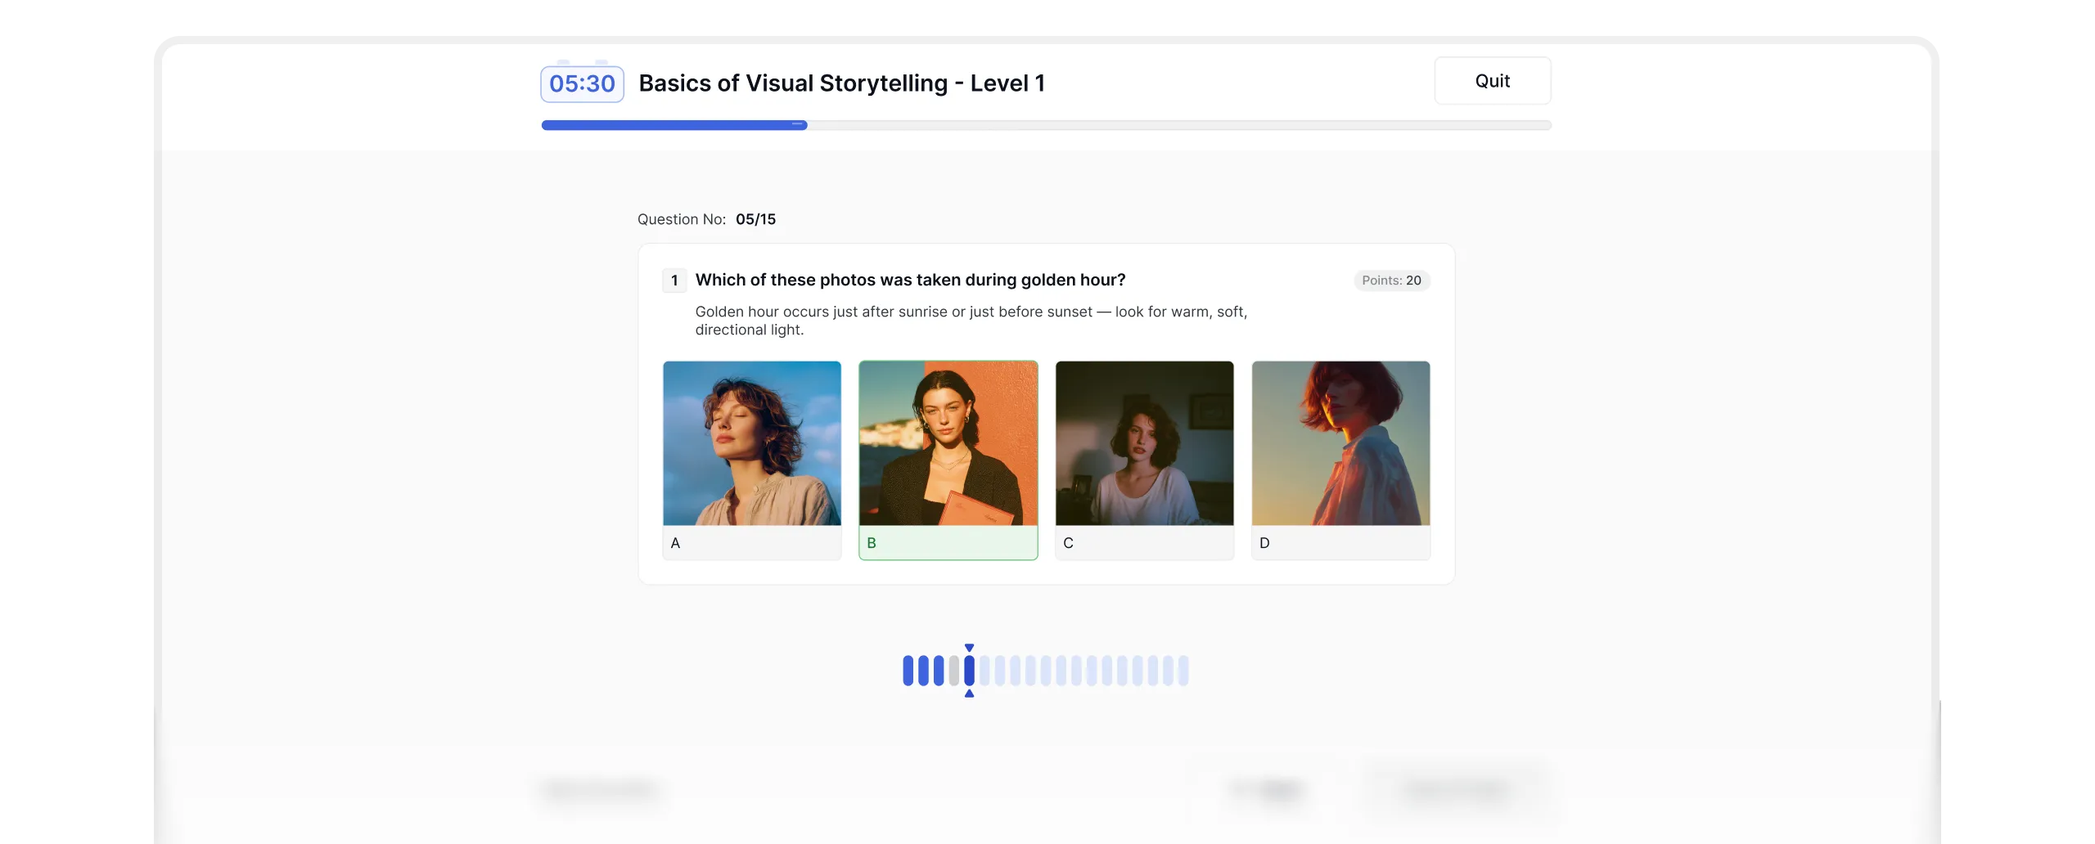The width and height of the screenshot is (2095, 844).
Task: Click the 05:30 countdown timer
Action: pyautogui.click(x=582, y=83)
